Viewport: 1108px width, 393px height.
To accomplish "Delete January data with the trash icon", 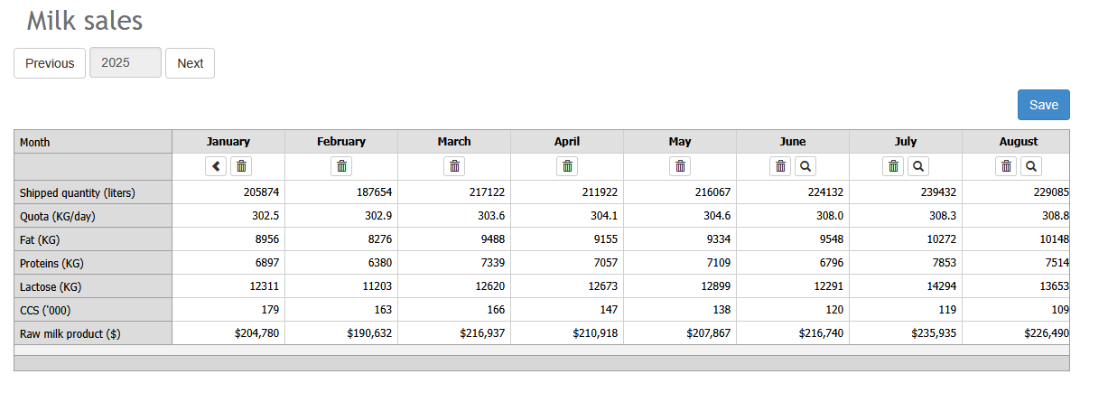I will (x=241, y=166).
